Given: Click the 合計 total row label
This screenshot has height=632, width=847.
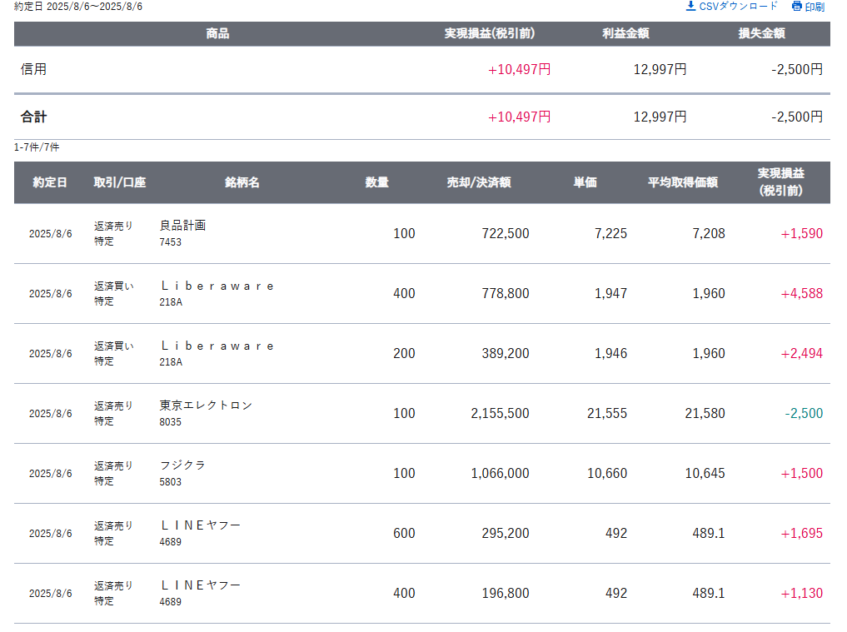Looking at the screenshot, I should [x=33, y=117].
